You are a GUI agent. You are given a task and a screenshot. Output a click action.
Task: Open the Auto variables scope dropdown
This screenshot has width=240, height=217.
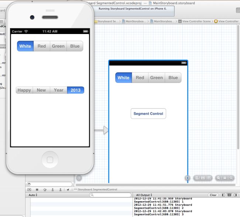[x=33, y=195]
